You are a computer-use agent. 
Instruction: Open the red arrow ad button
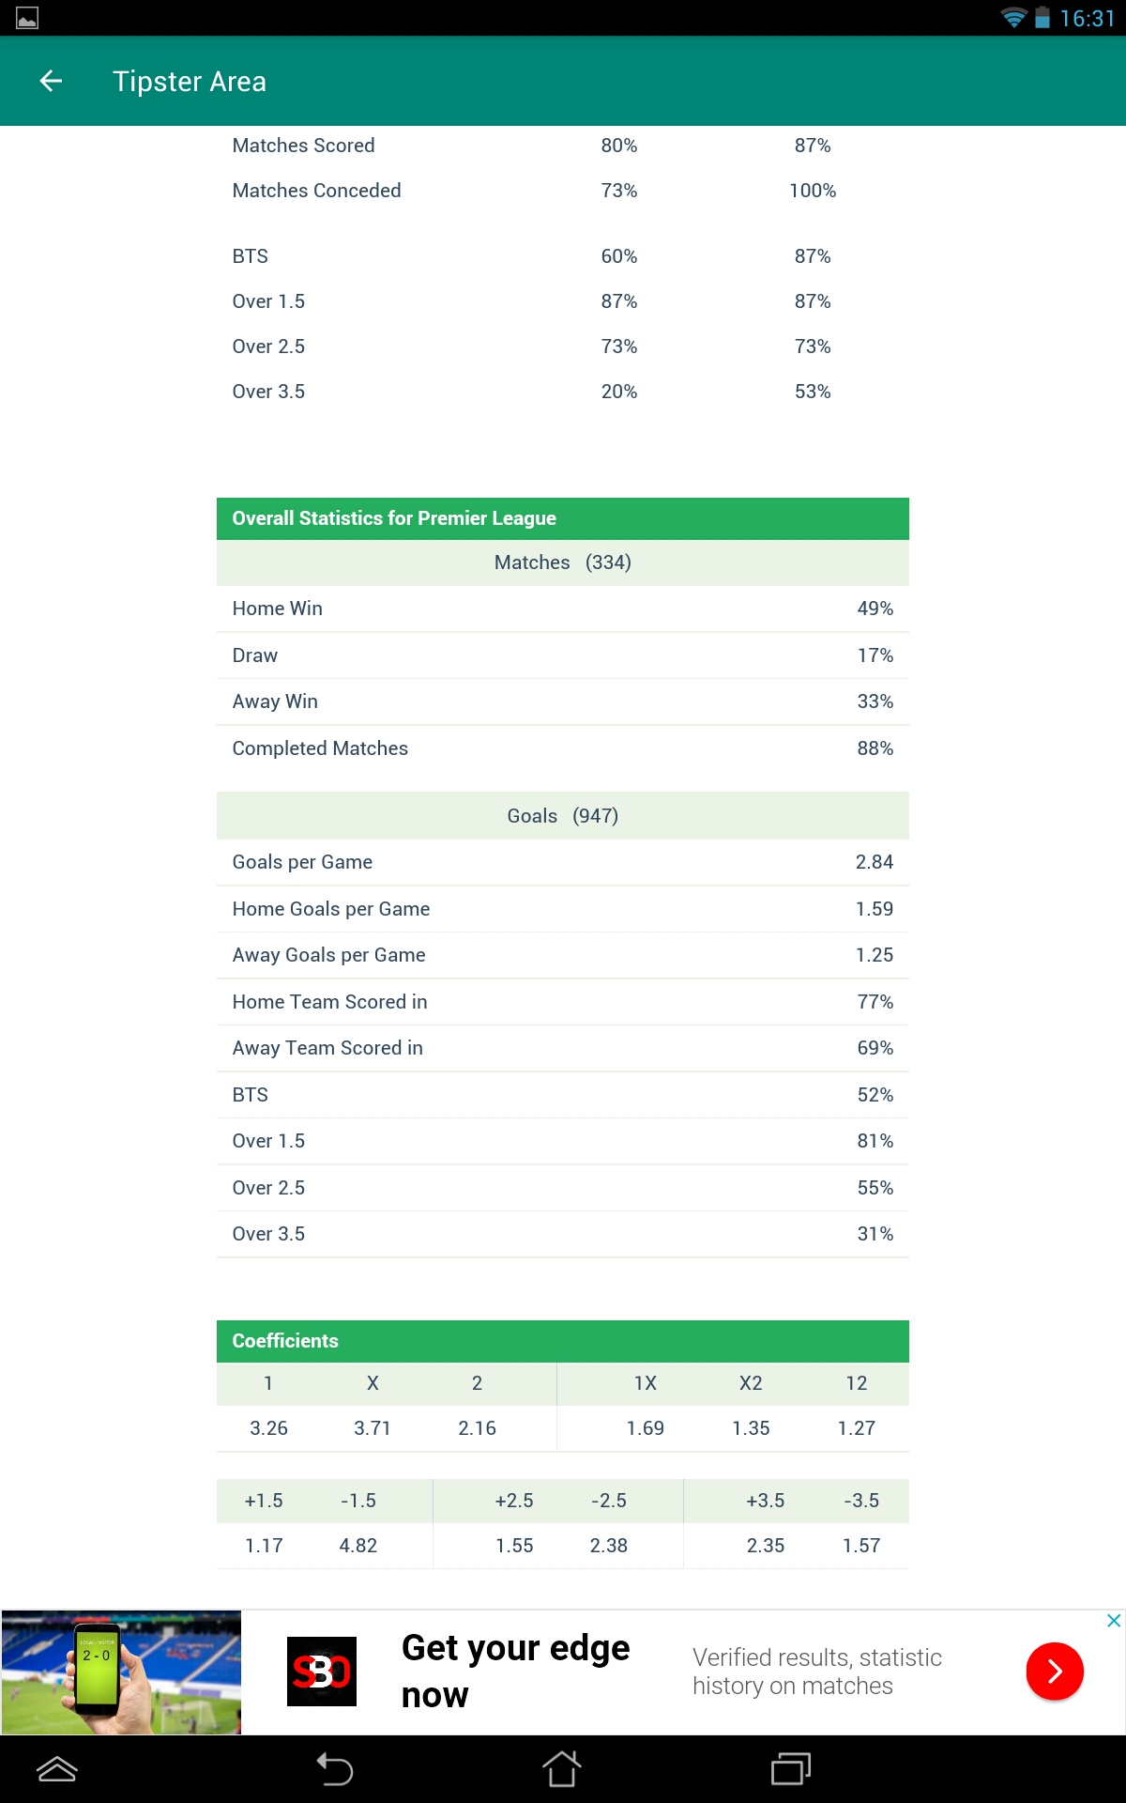(1055, 1672)
